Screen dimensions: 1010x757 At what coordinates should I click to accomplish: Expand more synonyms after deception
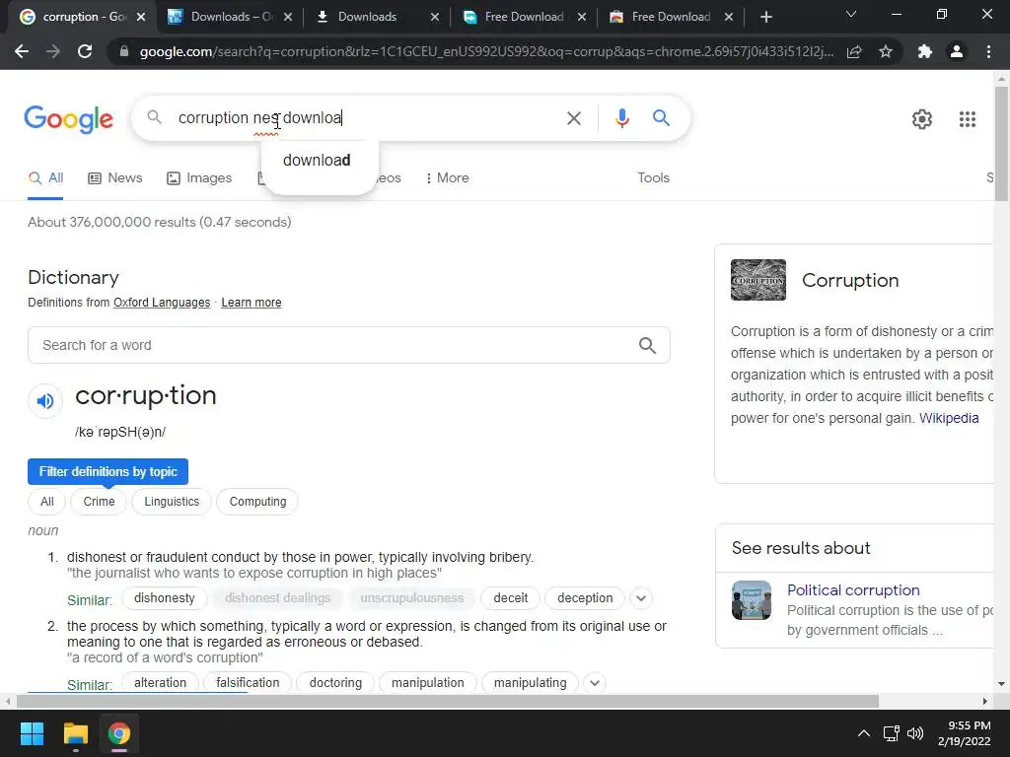coord(641,598)
